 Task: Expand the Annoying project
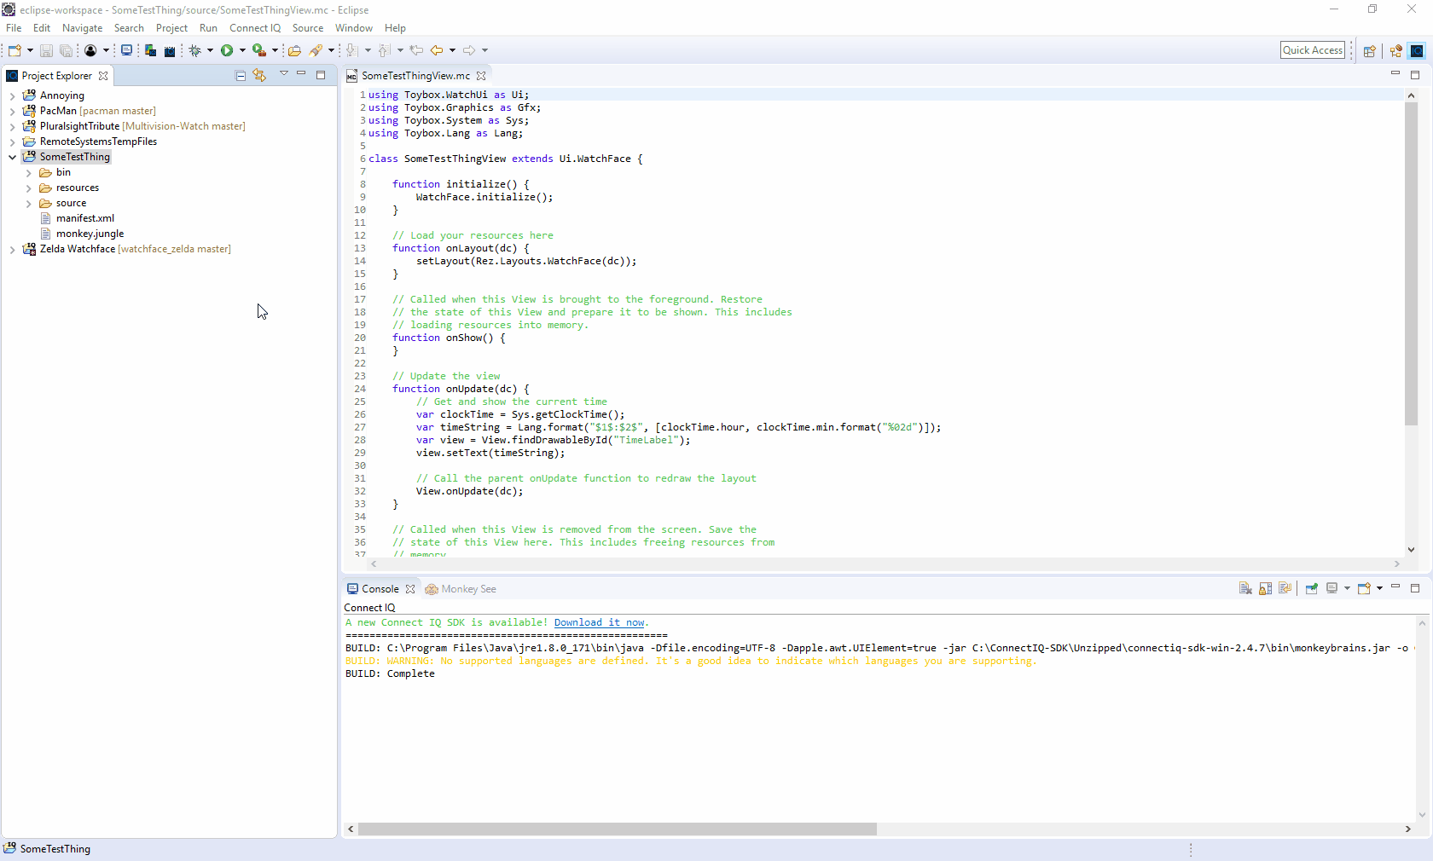pos(12,95)
